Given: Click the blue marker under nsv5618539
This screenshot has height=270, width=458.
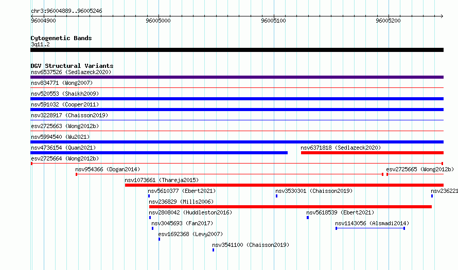Looking at the screenshot, I should point(308,218).
